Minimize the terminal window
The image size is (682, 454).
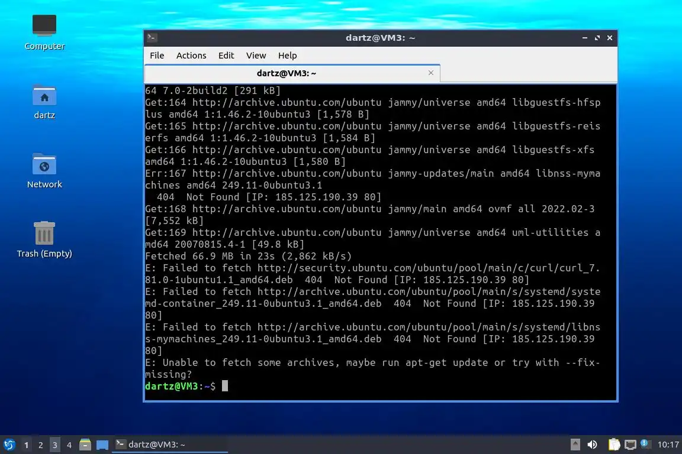point(584,38)
